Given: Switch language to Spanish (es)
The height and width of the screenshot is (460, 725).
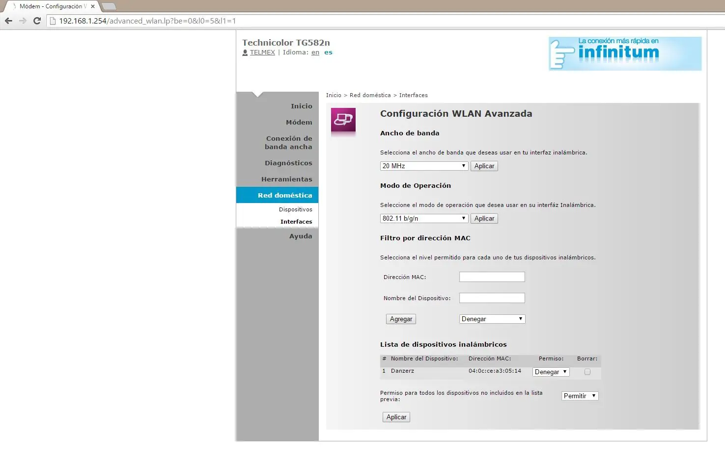Looking at the screenshot, I should tap(328, 52).
